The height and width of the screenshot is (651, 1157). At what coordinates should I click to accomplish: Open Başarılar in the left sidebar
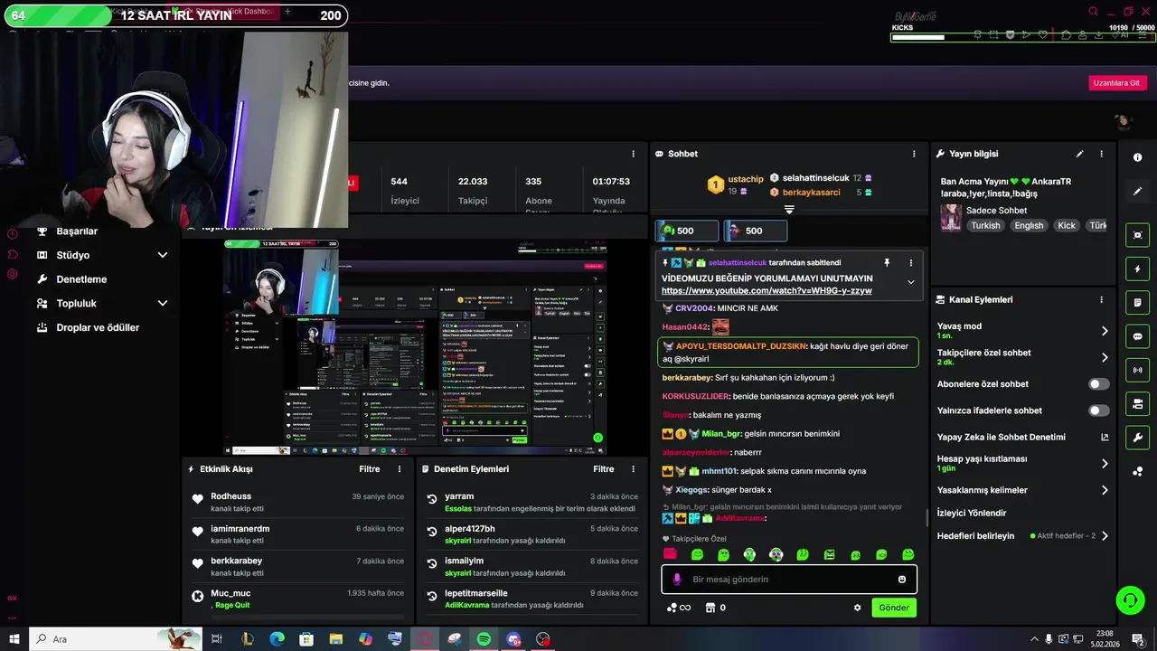pos(77,231)
